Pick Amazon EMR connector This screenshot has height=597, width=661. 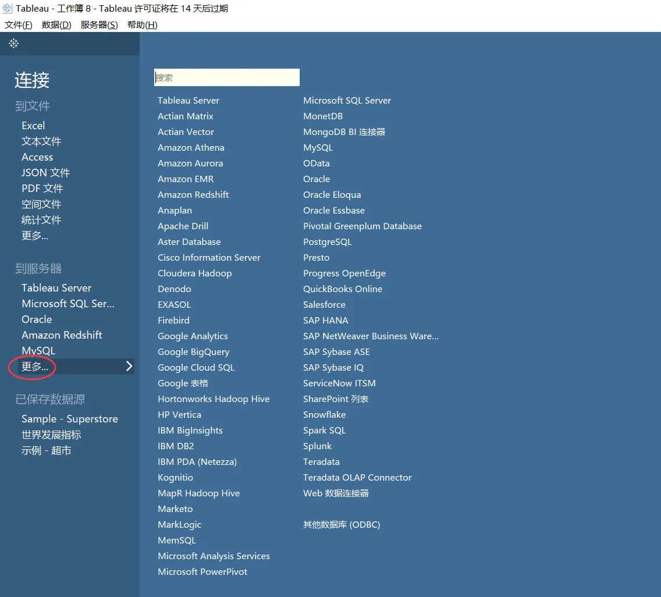tap(186, 179)
